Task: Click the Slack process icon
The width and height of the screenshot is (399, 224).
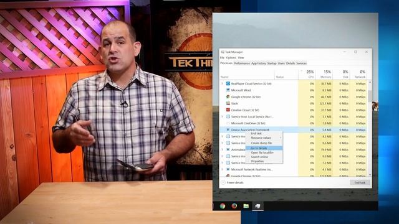Action: point(228,103)
